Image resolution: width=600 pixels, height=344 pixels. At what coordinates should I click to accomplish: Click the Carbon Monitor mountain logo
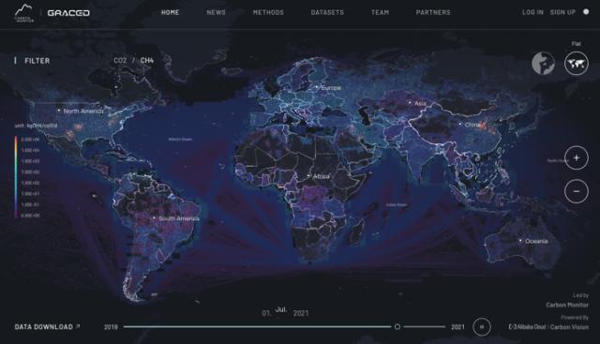pyautogui.click(x=24, y=13)
